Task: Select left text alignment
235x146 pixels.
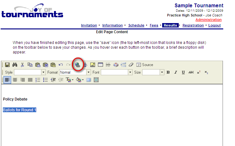Action: point(7,80)
